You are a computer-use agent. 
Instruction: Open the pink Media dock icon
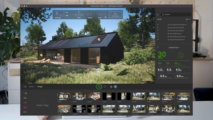(25, 107)
